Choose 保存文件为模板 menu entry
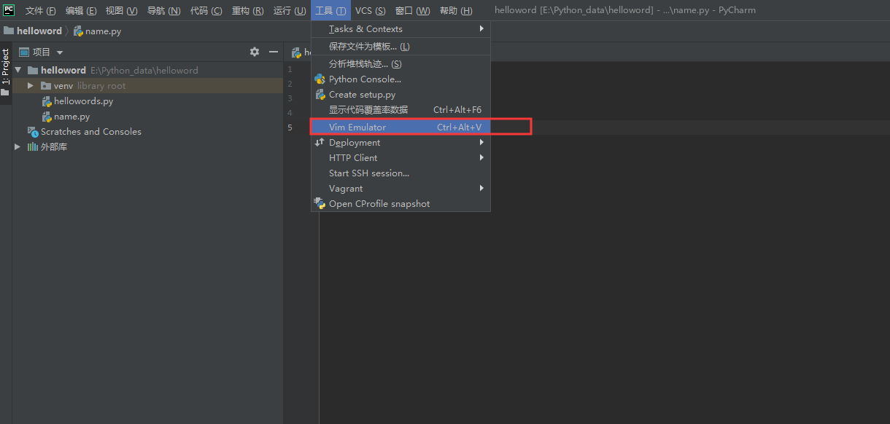Image resolution: width=890 pixels, height=424 pixels. [x=400, y=47]
